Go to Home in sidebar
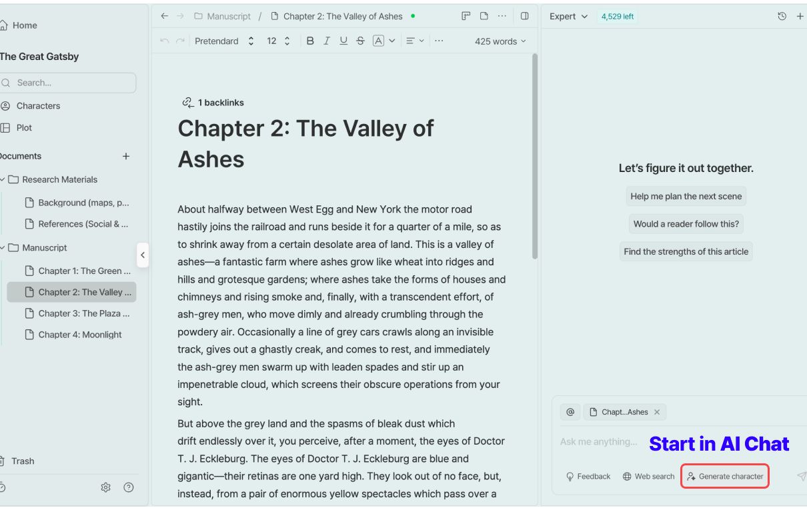 (x=19, y=25)
